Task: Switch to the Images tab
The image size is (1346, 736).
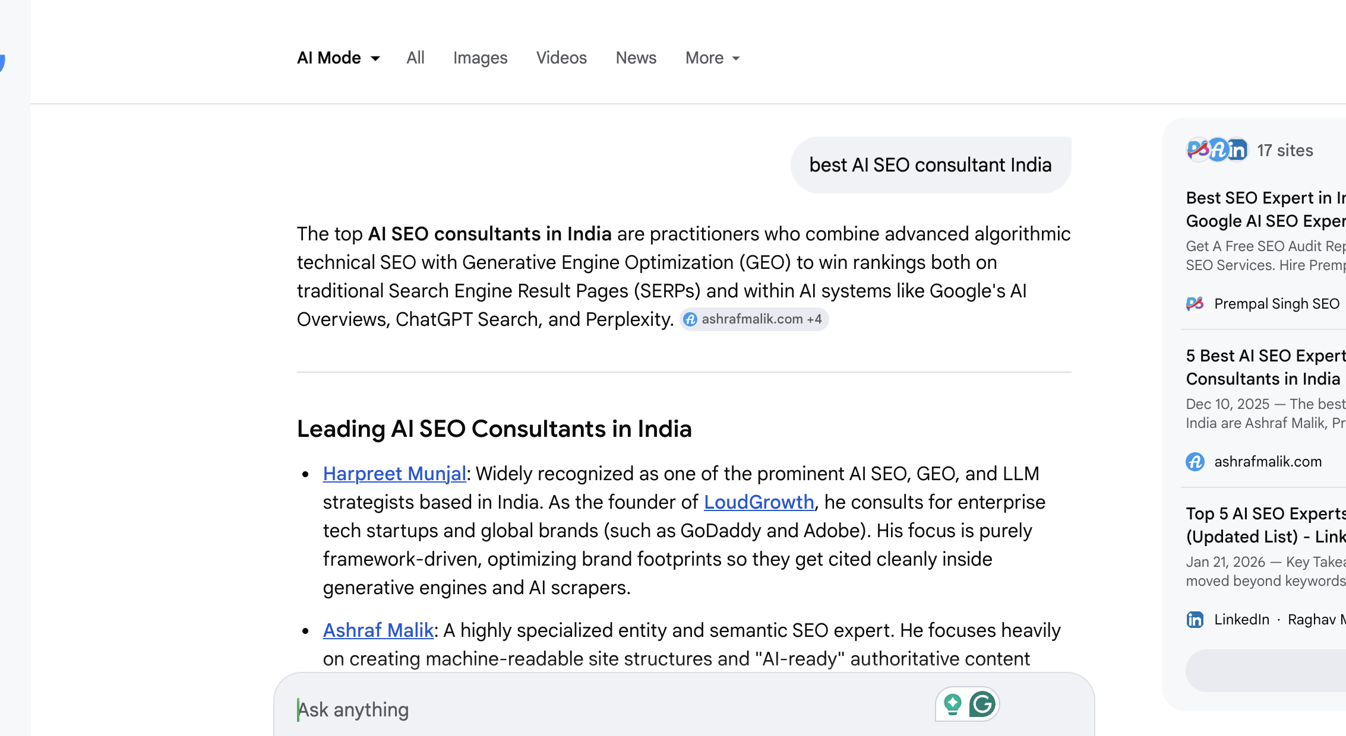Action: pyautogui.click(x=480, y=58)
